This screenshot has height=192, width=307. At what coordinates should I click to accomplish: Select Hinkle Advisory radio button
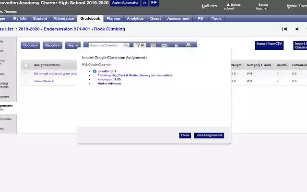[x=94, y=84]
